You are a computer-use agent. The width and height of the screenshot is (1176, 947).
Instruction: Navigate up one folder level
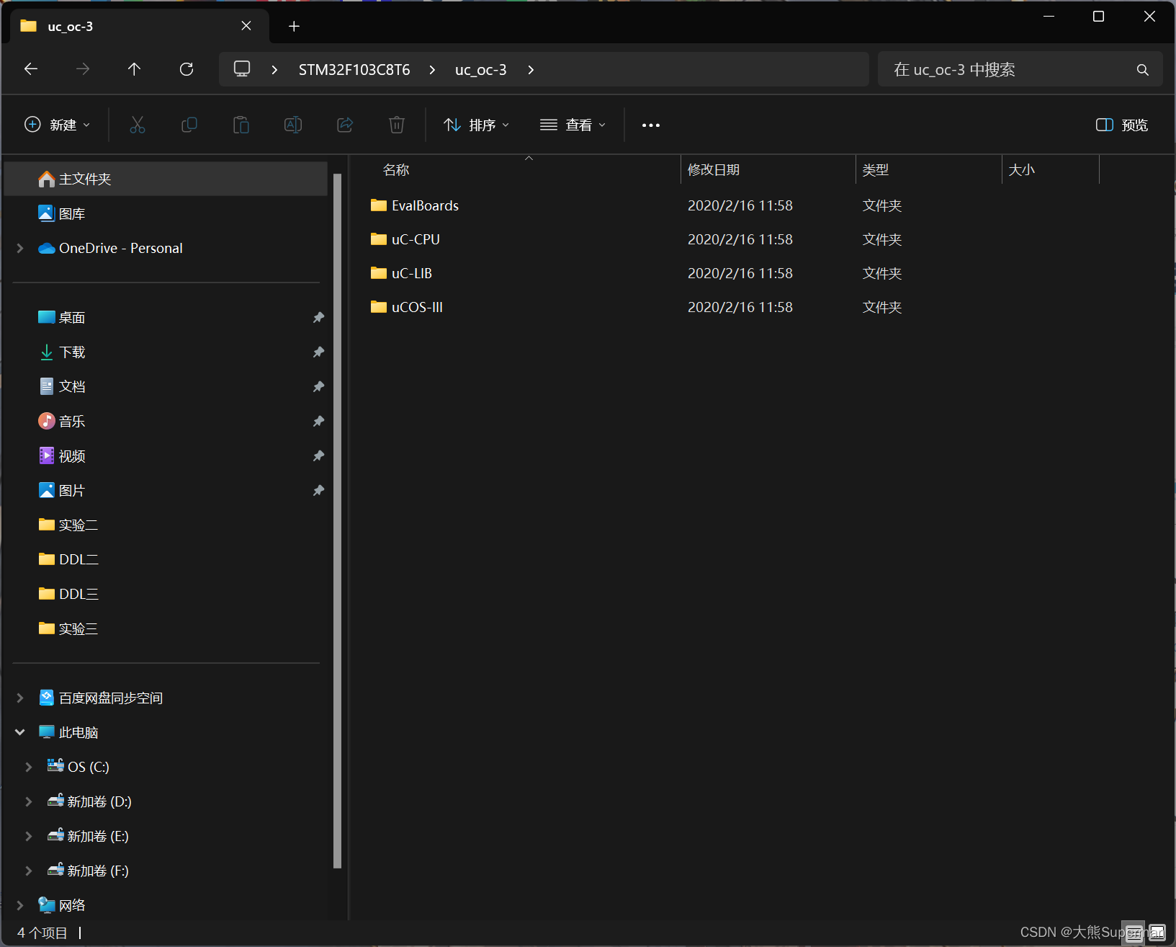134,69
